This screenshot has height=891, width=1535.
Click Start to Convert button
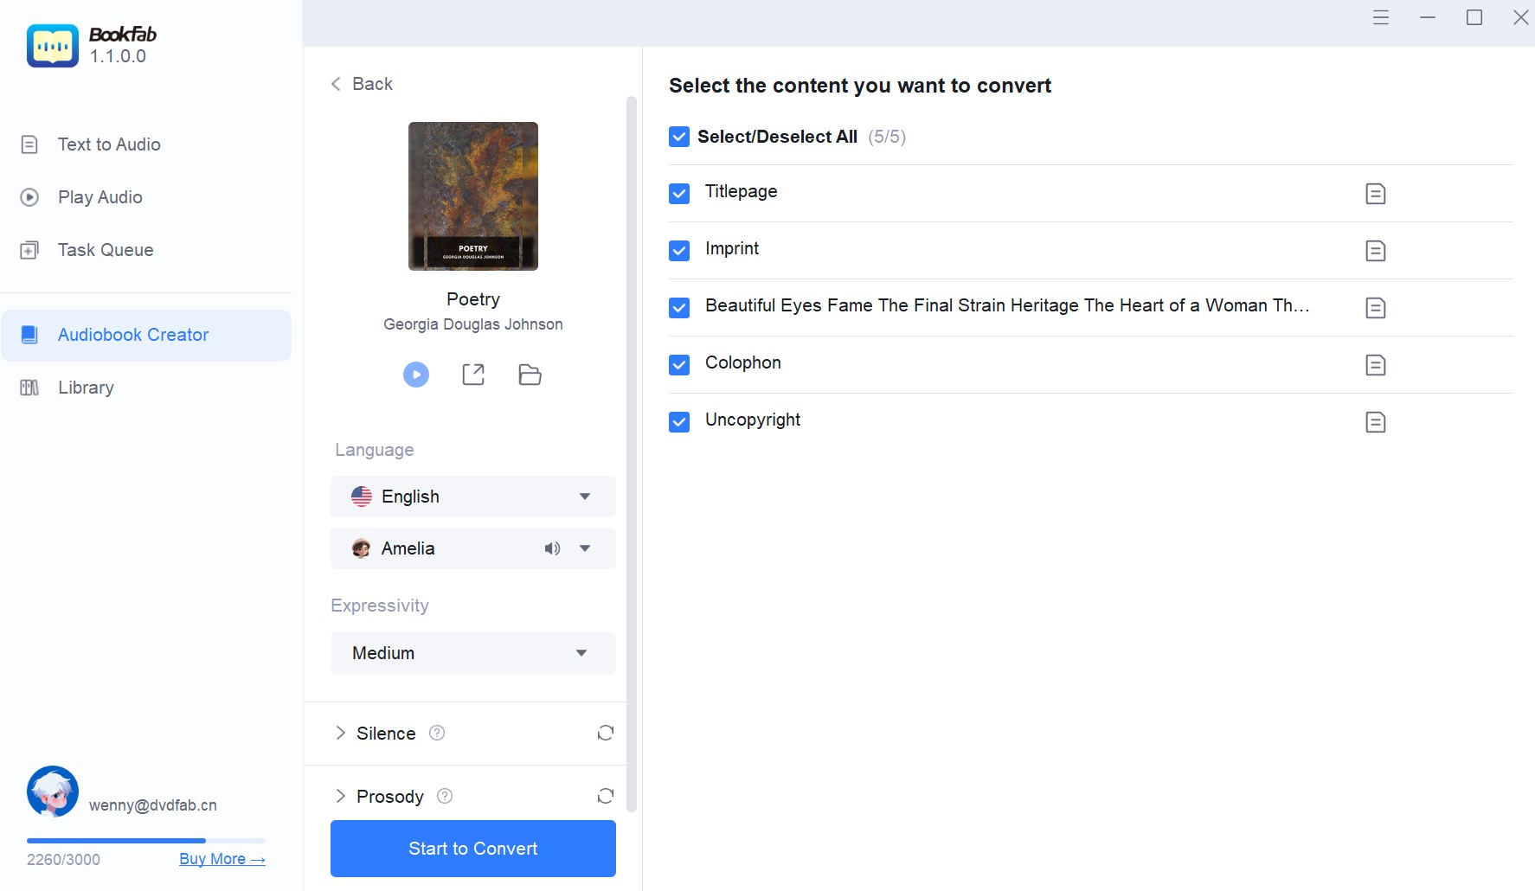pyautogui.click(x=473, y=849)
